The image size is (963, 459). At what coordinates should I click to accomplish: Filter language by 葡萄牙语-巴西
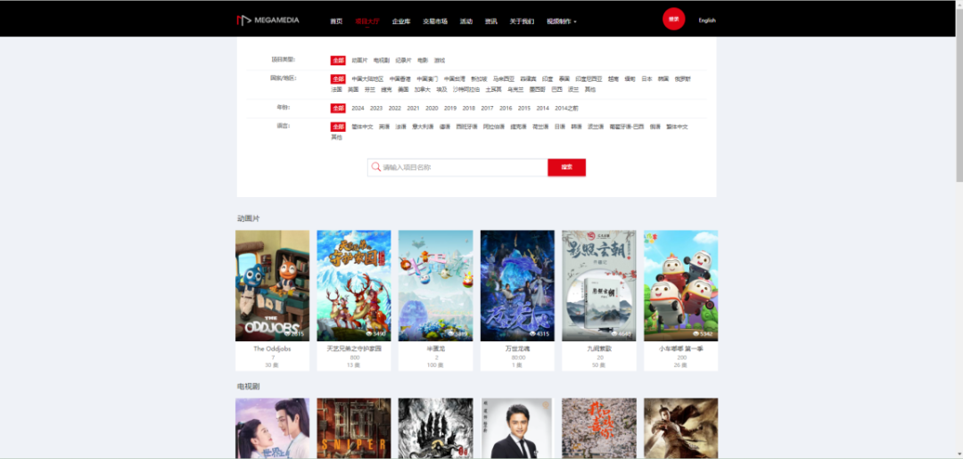(627, 127)
